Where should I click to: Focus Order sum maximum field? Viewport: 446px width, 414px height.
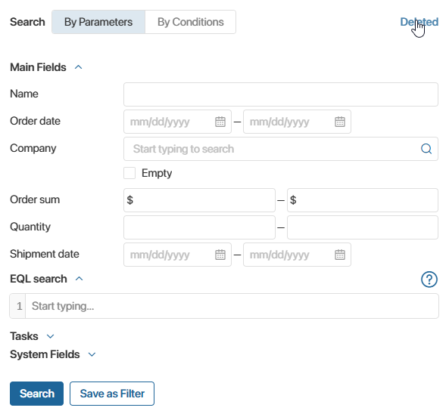point(363,200)
